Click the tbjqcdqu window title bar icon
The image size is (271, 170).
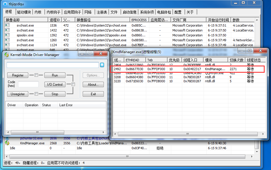[4, 3]
